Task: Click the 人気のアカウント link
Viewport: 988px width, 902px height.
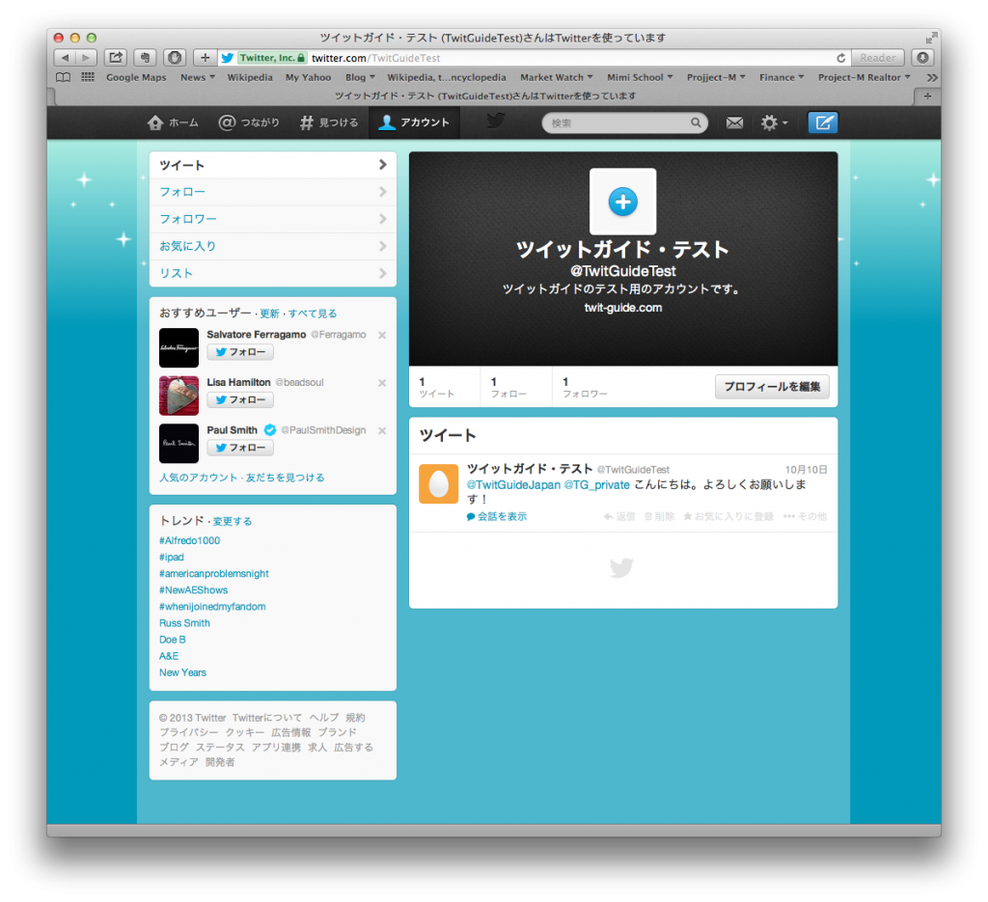Action: (199, 478)
